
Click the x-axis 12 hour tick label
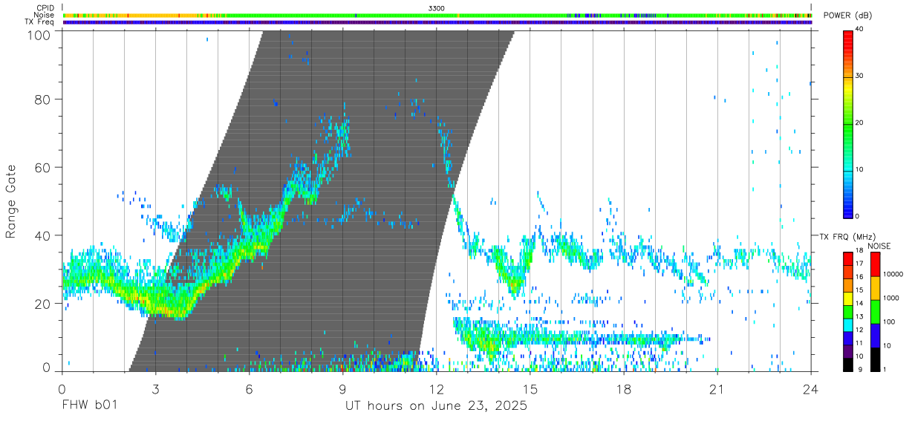436,389
